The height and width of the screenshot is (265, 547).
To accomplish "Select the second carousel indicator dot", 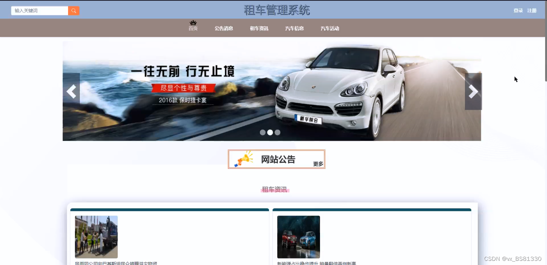I will pyautogui.click(x=270, y=132).
